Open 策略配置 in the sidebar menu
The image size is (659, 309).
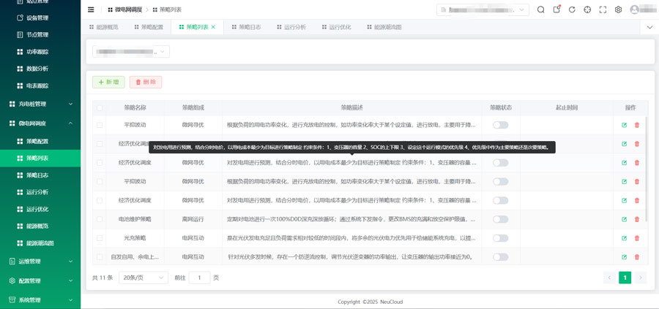[x=40, y=141]
